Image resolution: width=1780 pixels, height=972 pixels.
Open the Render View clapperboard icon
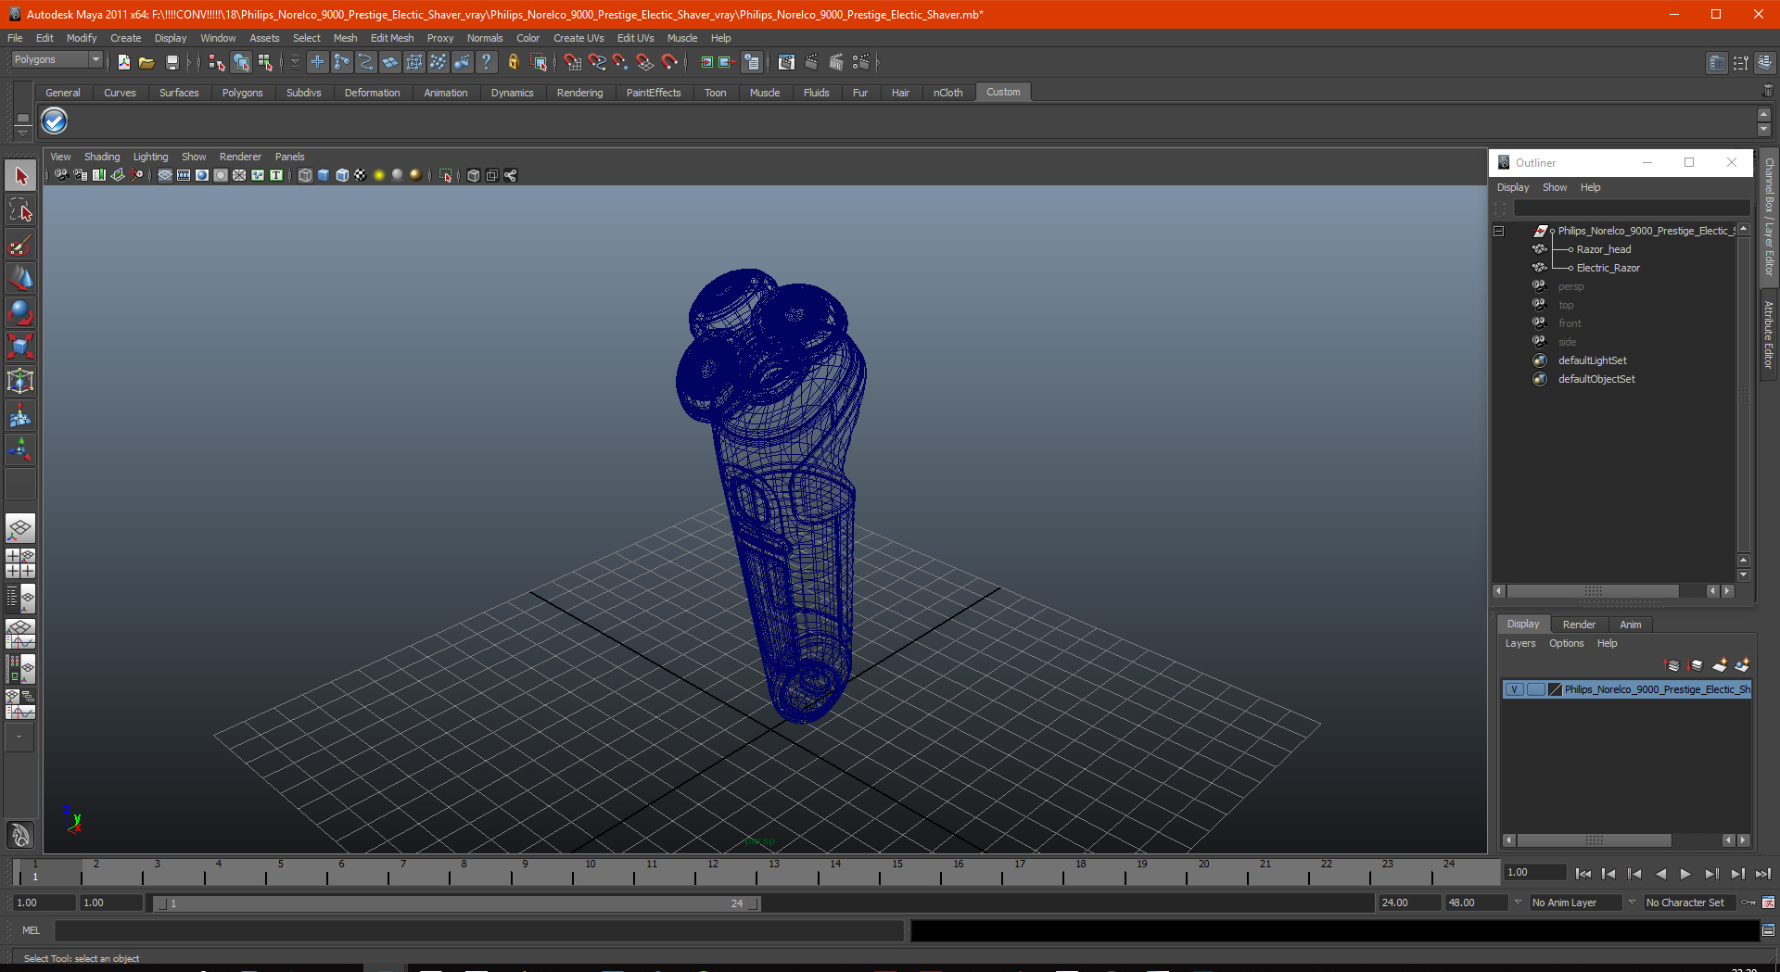tap(786, 62)
